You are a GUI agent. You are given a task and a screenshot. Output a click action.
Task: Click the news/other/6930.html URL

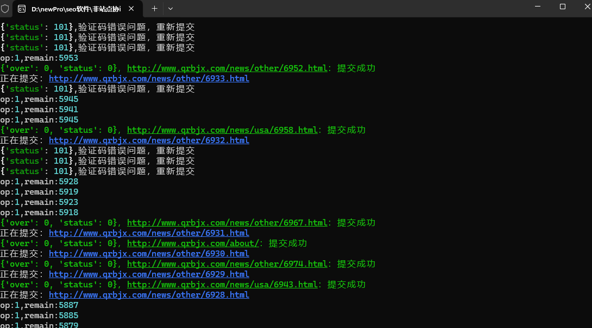(149, 254)
